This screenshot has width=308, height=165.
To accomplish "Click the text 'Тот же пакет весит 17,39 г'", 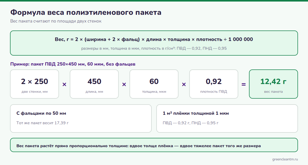I will tap(43, 123).
